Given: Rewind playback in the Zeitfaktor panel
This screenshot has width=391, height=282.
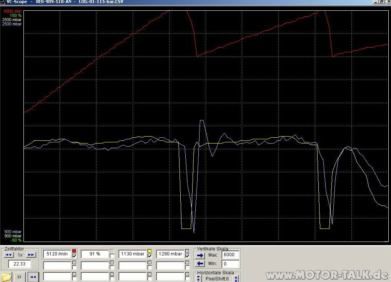Looking at the screenshot, I should pos(8,254).
